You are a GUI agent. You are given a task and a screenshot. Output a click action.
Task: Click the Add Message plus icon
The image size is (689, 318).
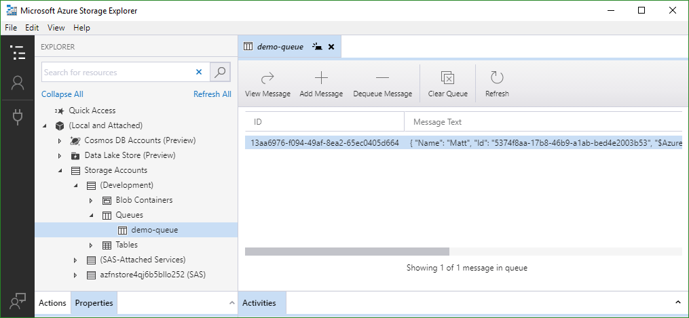321,79
